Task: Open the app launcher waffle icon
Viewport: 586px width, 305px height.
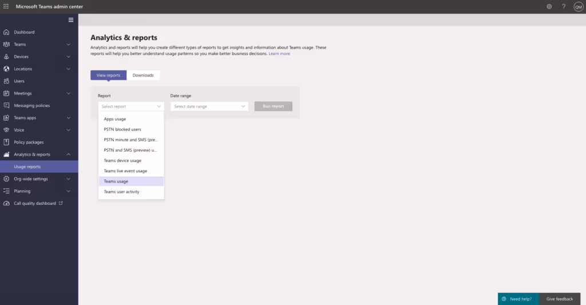Action: [6, 6]
